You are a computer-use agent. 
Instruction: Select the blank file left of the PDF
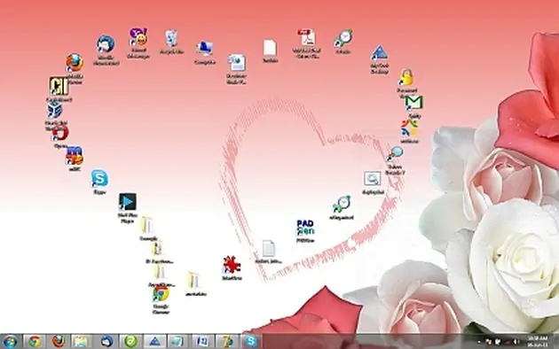coord(270,48)
